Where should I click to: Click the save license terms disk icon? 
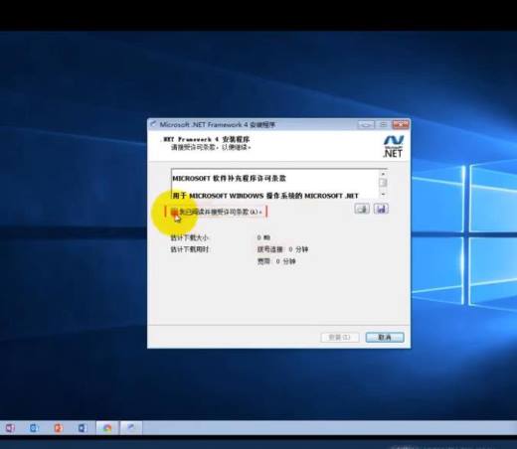tap(381, 209)
